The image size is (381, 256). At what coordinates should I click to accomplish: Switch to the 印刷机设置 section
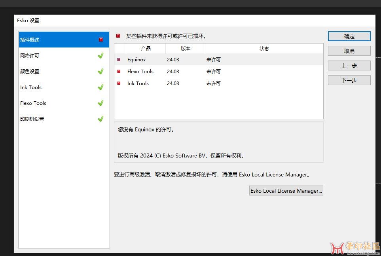click(64, 119)
